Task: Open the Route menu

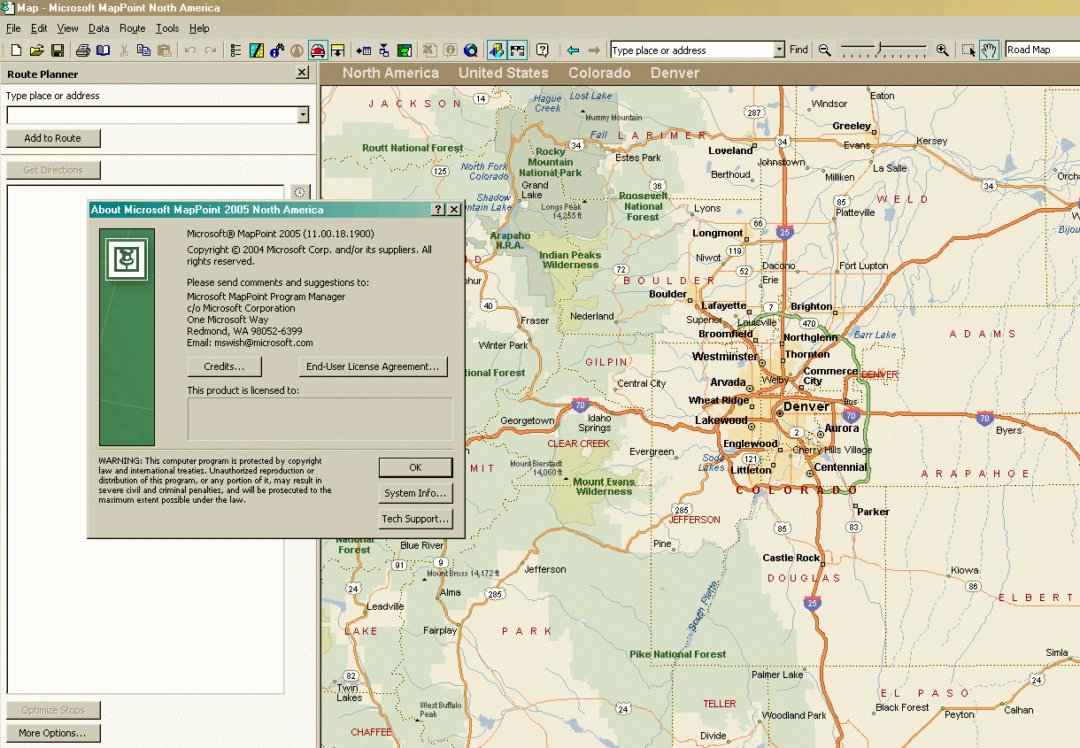Action: [133, 28]
